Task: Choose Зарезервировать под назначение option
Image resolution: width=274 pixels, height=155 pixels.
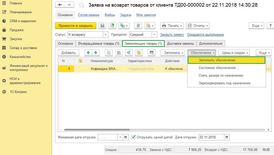Action: point(224,83)
